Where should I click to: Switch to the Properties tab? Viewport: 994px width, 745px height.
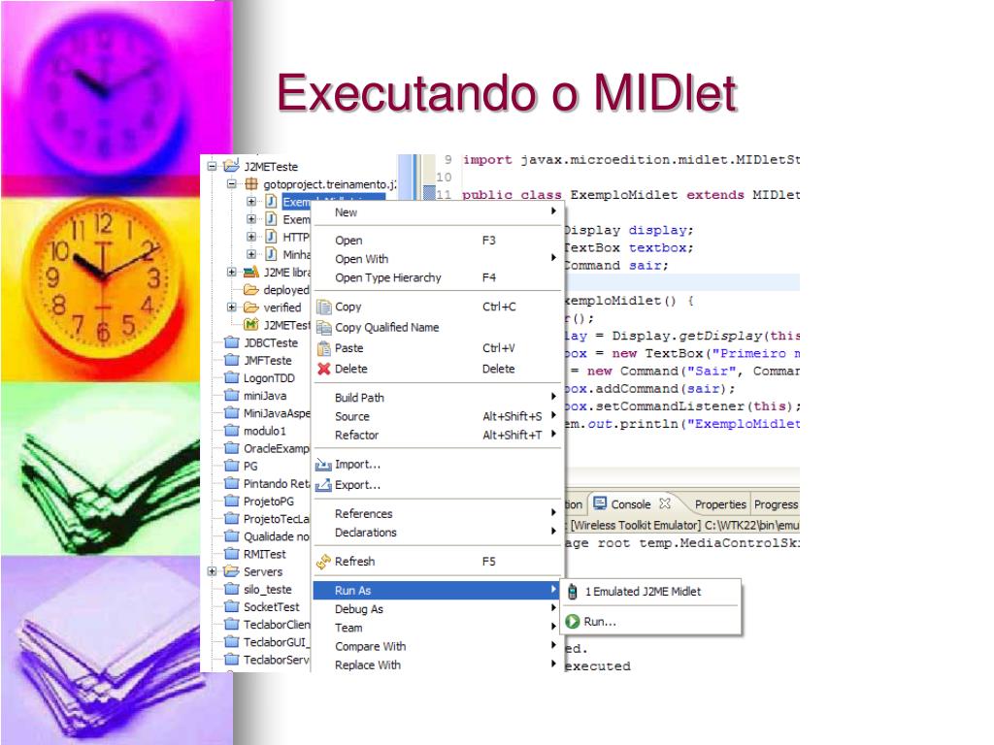720,504
